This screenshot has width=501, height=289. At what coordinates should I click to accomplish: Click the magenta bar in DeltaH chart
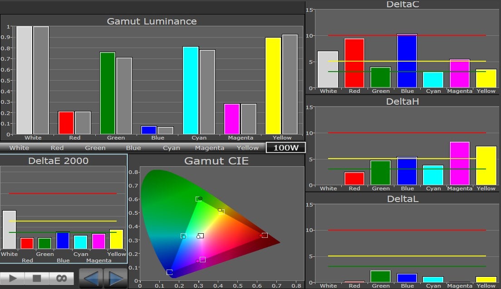pyautogui.click(x=460, y=163)
